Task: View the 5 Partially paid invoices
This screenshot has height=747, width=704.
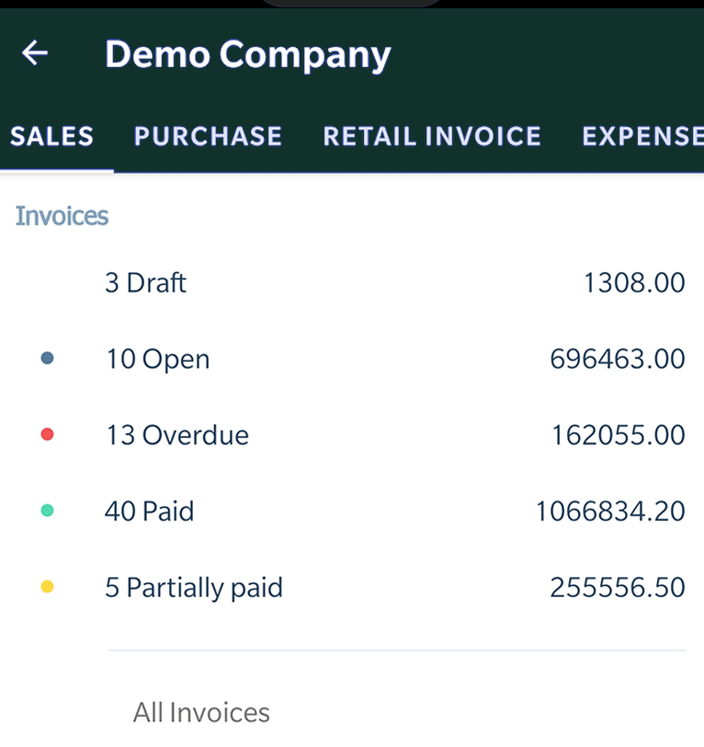Action: tap(193, 587)
